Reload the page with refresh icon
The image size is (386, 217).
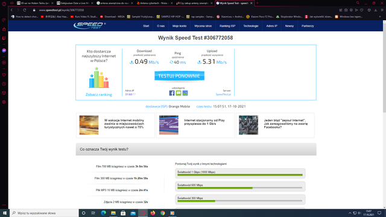[x=25, y=10]
